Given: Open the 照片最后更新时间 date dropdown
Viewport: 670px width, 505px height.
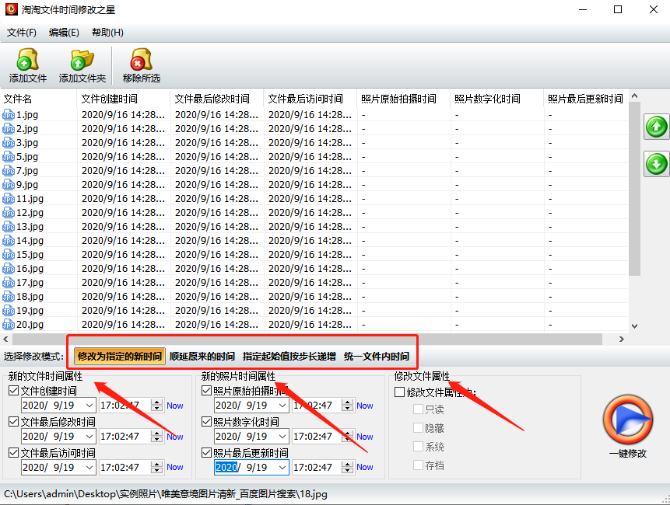Looking at the screenshot, I should [x=282, y=468].
